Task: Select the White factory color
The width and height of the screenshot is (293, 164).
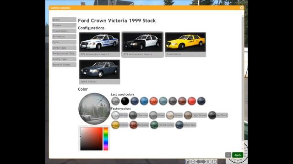Action: click(x=119, y=115)
